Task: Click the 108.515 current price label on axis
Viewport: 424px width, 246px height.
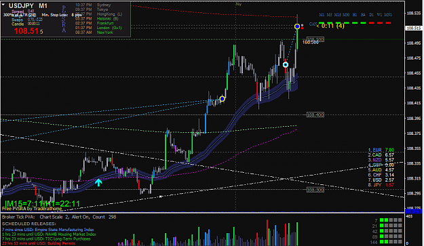Action: point(414,28)
